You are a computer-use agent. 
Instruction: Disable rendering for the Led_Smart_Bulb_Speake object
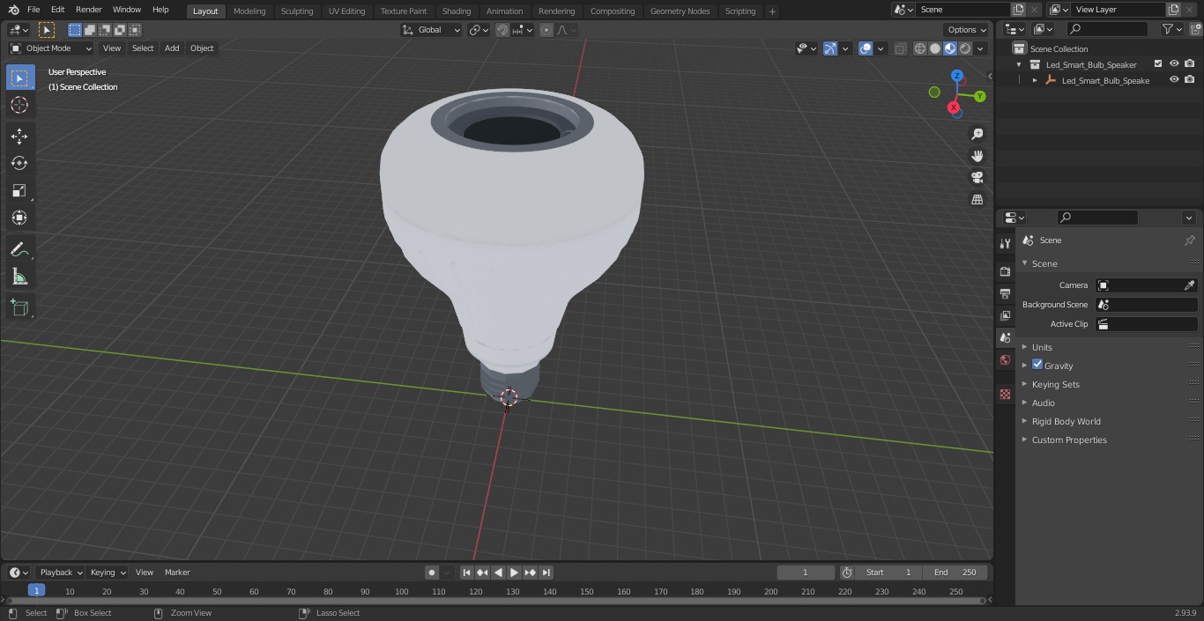(x=1190, y=80)
